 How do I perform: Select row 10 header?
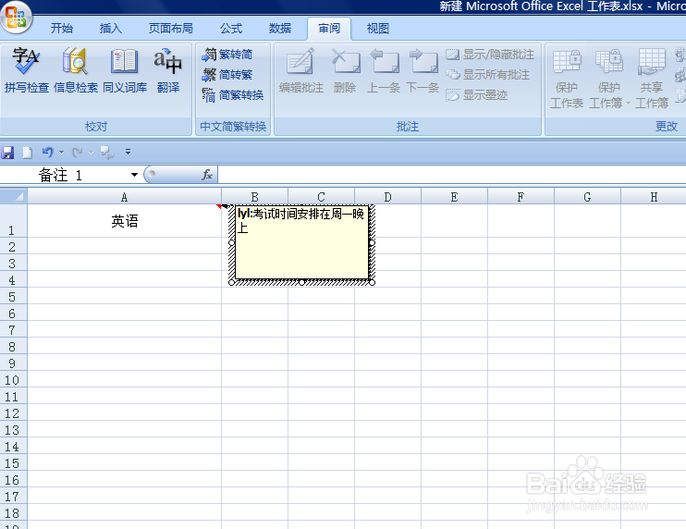[13, 379]
